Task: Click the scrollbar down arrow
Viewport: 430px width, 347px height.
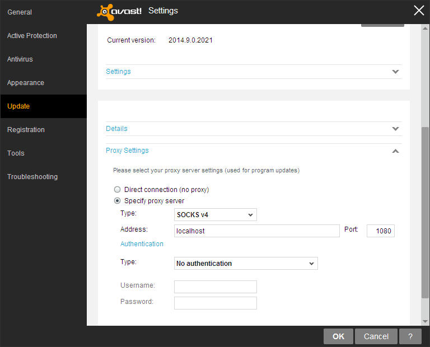Action: (425, 321)
